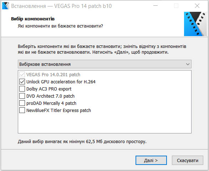The height and width of the screenshot is (171, 209).
Task: Check the DVD Architect 7.0 patch option
Action: (22, 96)
